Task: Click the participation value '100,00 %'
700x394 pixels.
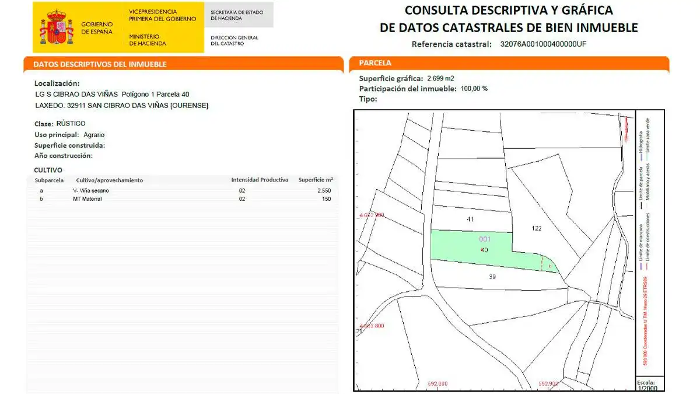Action: click(474, 89)
